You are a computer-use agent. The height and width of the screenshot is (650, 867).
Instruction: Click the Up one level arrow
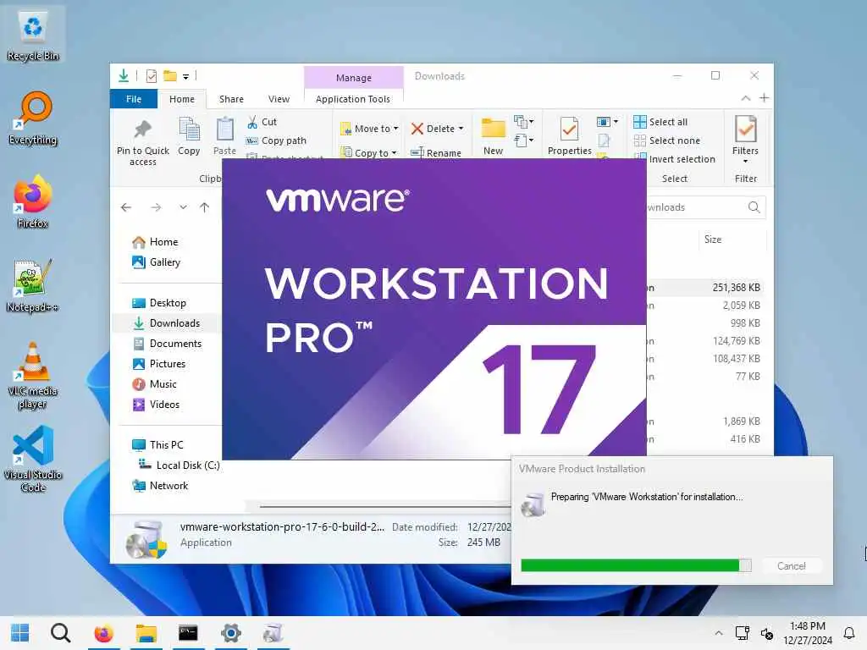[x=205, y=207]
